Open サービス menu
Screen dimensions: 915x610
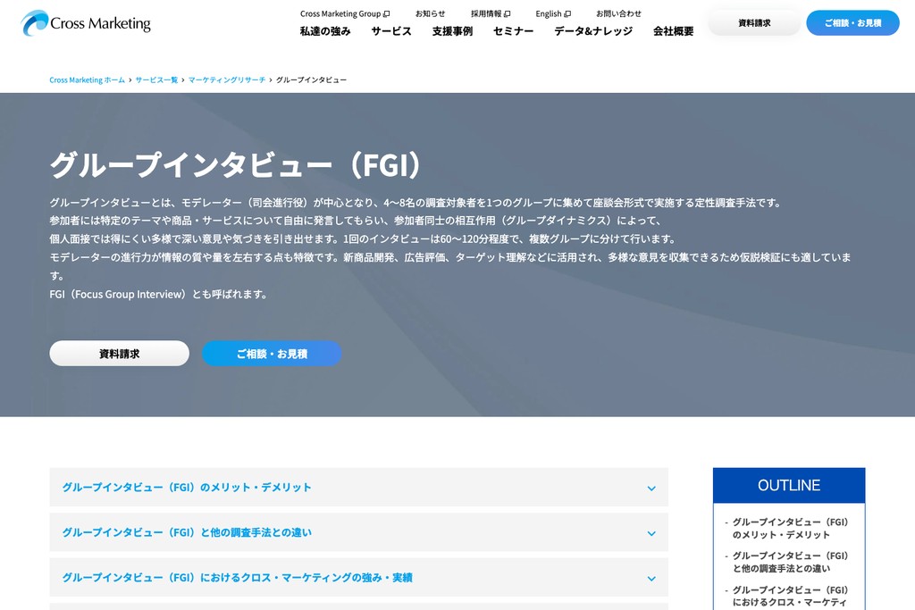tap(391, 31)
